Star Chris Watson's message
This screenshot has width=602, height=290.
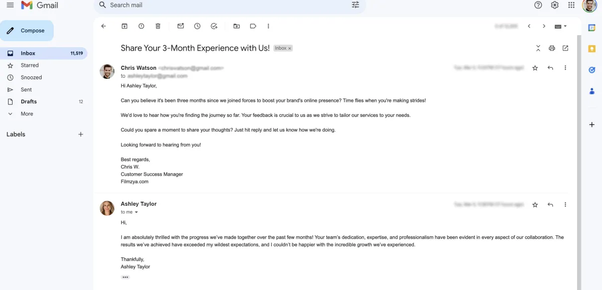click(x=535, y=68)
